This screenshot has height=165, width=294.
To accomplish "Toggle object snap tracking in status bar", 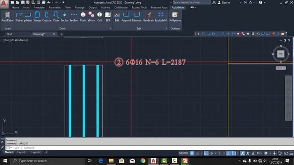I will (x=228, y=153).
